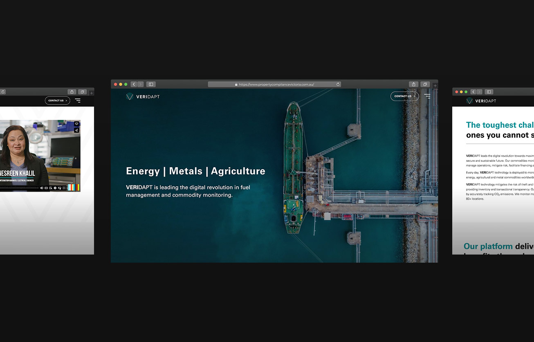The height and width of the screenshot is (342, 534).
Task: Toggle picture-in-picture on the video
Action: (x=60, y=188)
